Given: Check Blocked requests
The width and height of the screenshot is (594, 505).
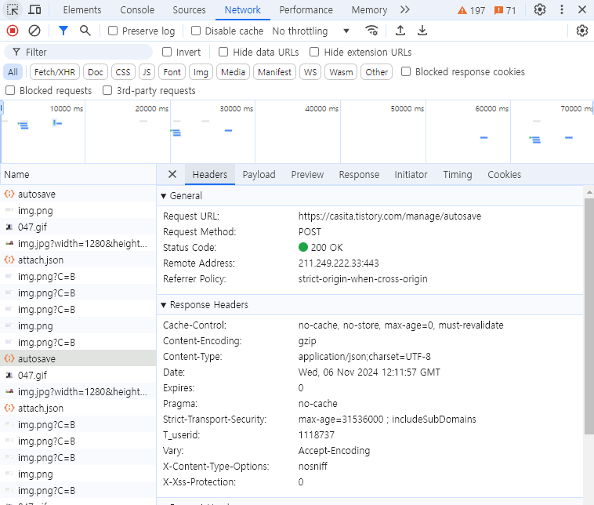Looking at the screenshot, I should tap(10, 90).
